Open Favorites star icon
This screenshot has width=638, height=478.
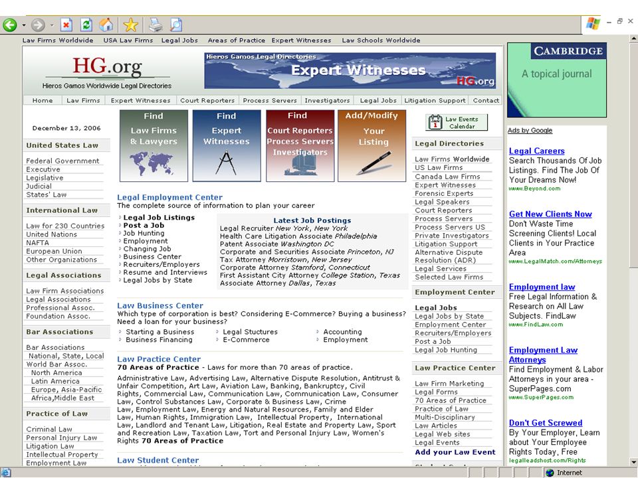click(x=131, y=25)
